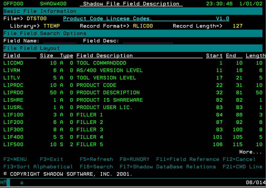Click the TOOL VERSION LEVEL description
This screenshot has height=188, width=266.
coord(106,78)
